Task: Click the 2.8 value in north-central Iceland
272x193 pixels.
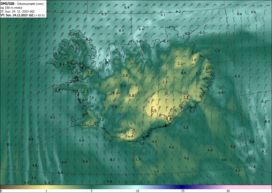Action: [x=125, y=75]
